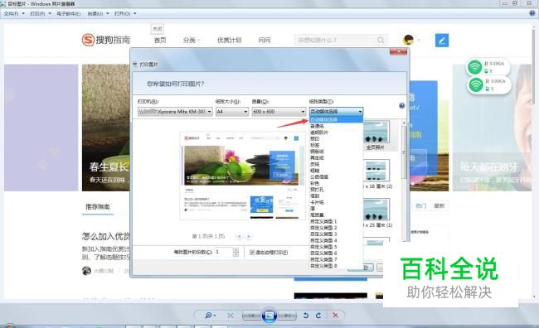Click the copies per picture field
539x328 pixels.
(x=224, y=252)
